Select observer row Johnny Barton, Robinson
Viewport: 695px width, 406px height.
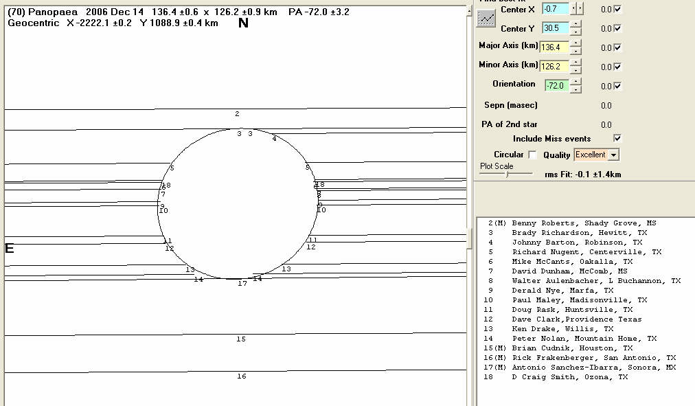click(565, 243)
